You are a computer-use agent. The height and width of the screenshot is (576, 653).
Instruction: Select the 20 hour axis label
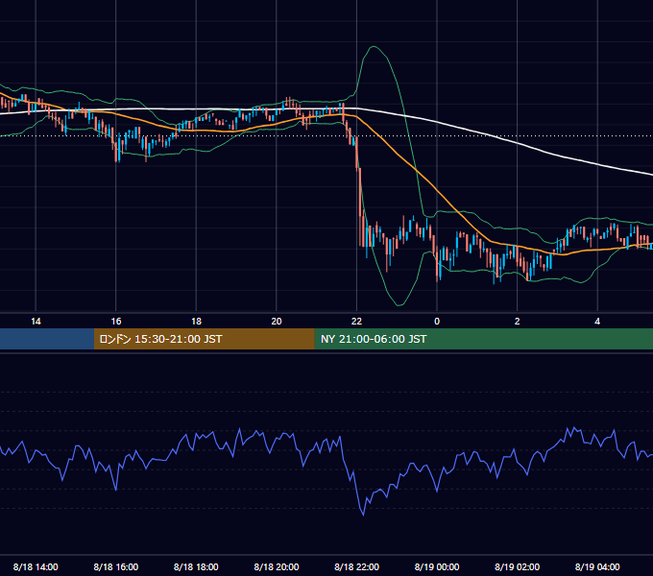tap(277, 322)
